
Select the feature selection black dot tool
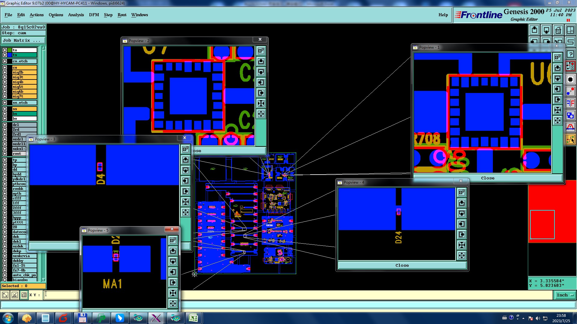pyautogui.click(x=570, y=79)
